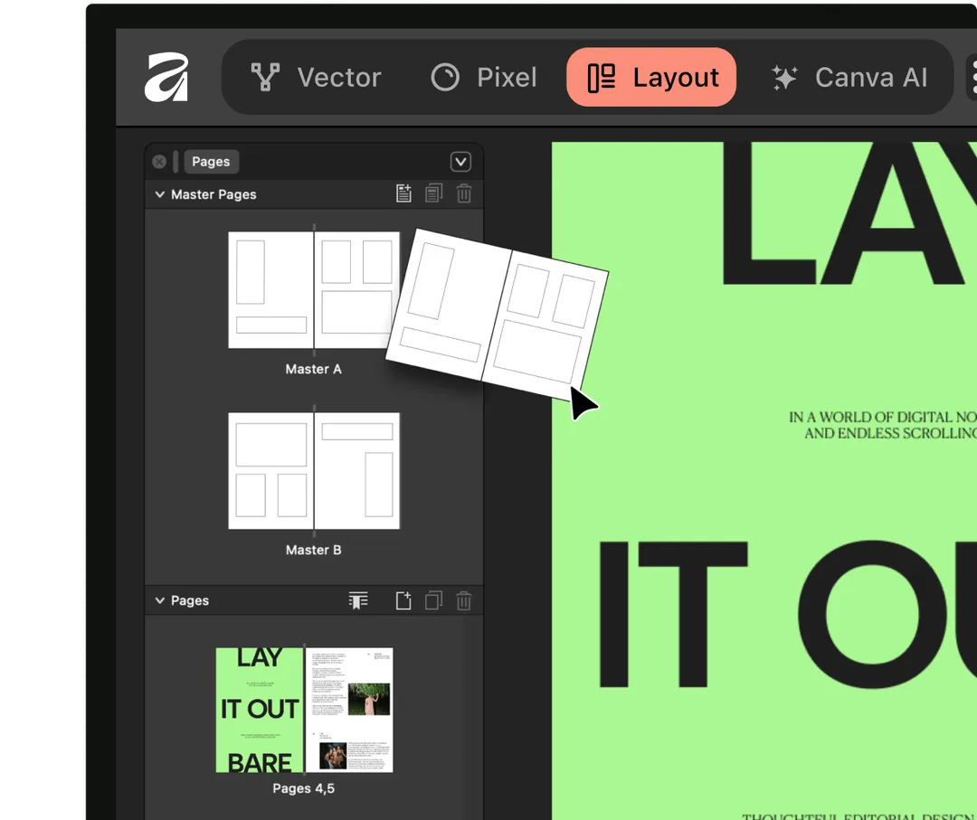Delete the selected master page
Screen dimensions: 977x820
point(463,193)
